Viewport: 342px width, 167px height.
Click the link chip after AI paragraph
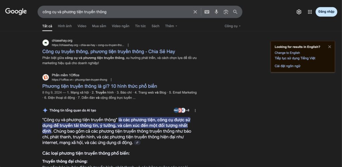137,143
